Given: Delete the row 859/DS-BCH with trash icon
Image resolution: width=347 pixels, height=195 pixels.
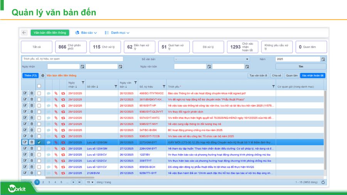Looking at the screenshot, I should (x=32, y=167).
